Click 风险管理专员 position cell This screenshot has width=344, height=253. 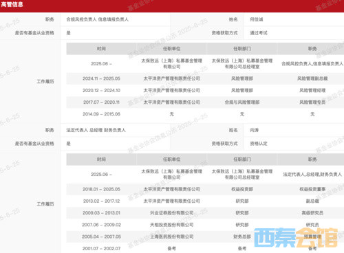pos(312,102)
